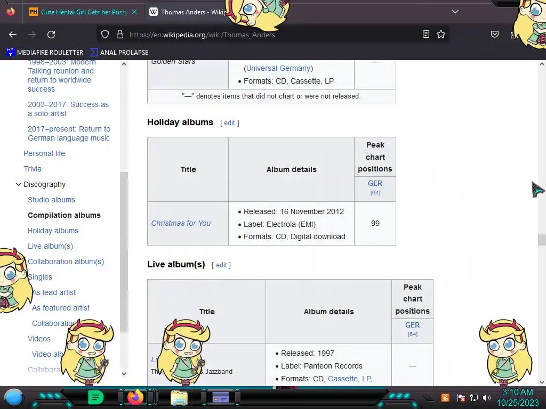Go to Trivia section in sidebar
The image size is (546, 409).
coord(33,169)
